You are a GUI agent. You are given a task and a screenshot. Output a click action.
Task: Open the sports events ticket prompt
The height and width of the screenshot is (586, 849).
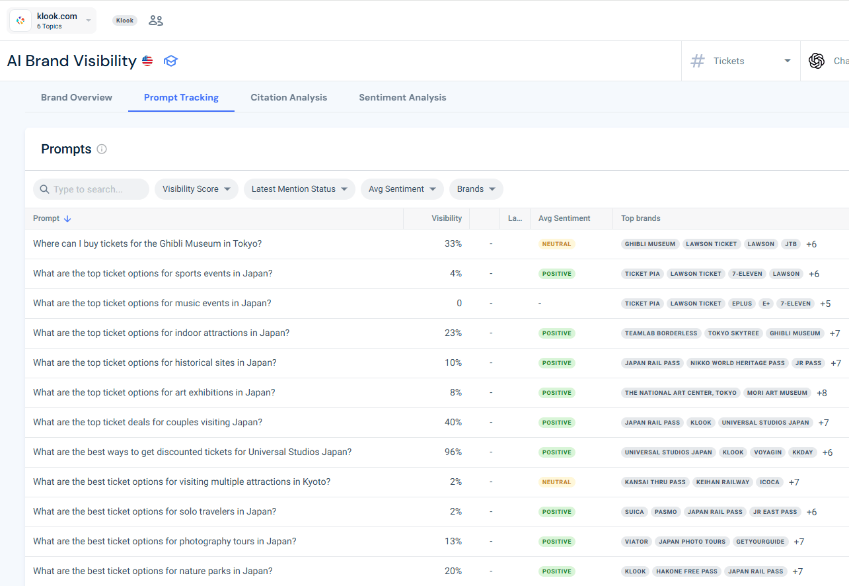coord(153,273)
